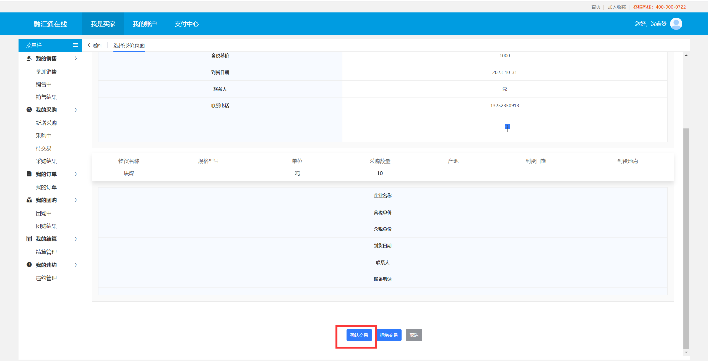Open the 我的账户 top menu

point(145,24)
